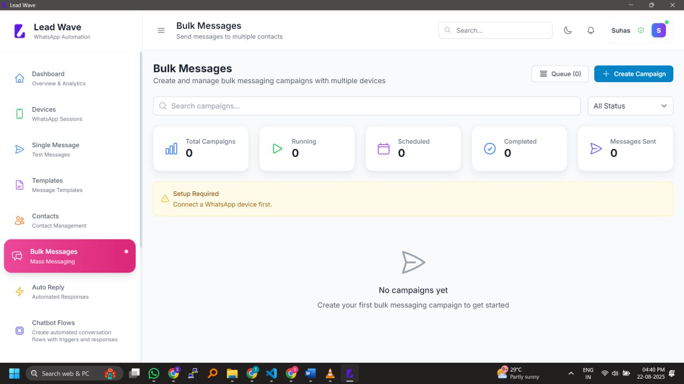Toggle dark mode with moon icon
Viewport: 684px width, 384px height.
(568, 30)
